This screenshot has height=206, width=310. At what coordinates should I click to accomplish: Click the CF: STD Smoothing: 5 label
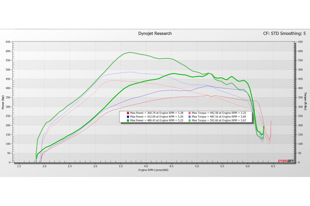pos(284,33)
